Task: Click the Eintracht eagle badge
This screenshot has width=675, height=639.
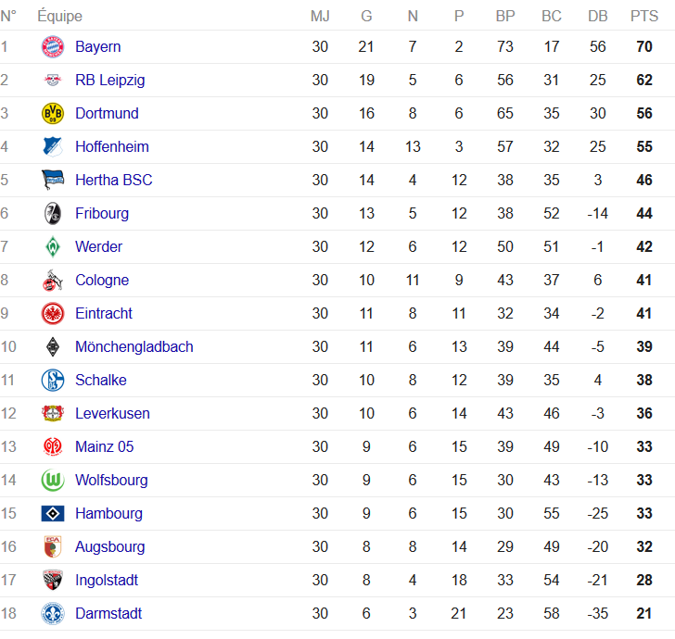Action: point(53,313)
